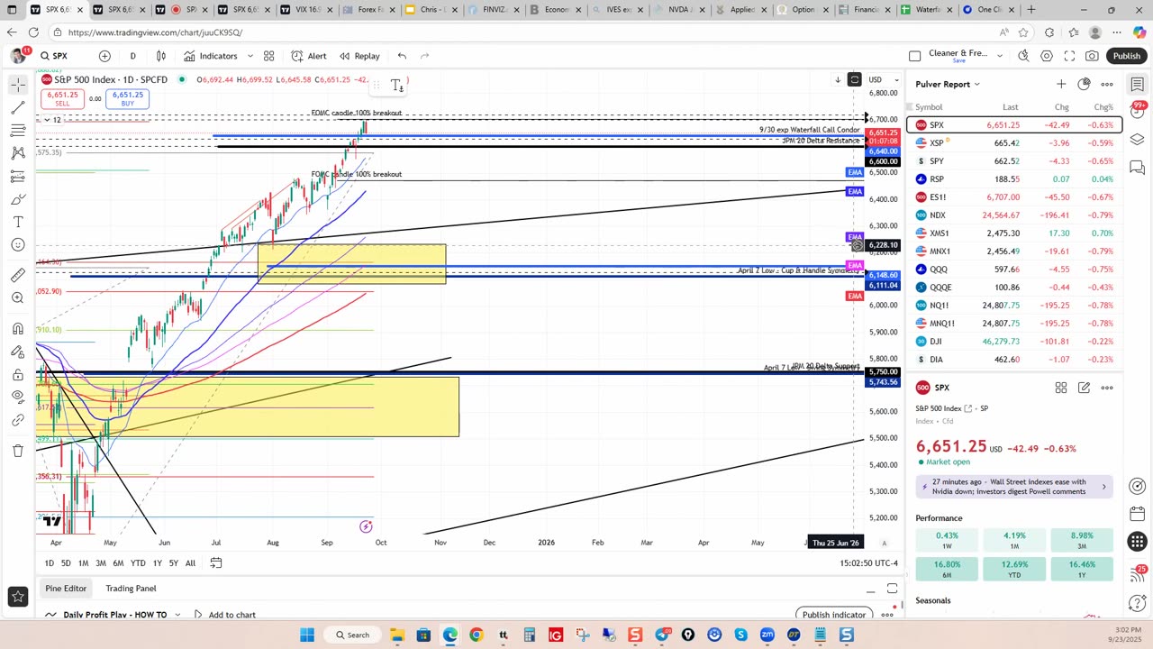Select the YTD time range
This screenshot has height=649, width=1153.
(138, 563)
